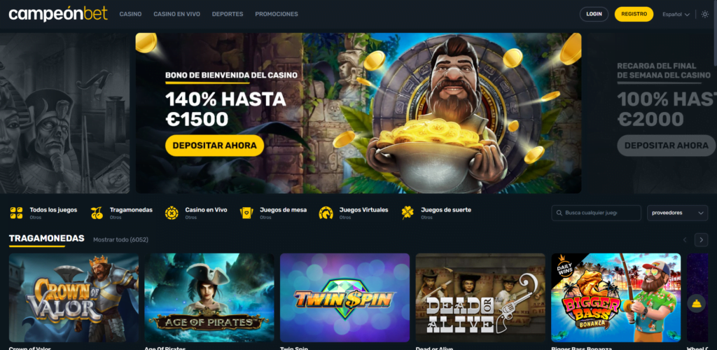
Task: Click the yellow Registro button
Action: [634, 14]
